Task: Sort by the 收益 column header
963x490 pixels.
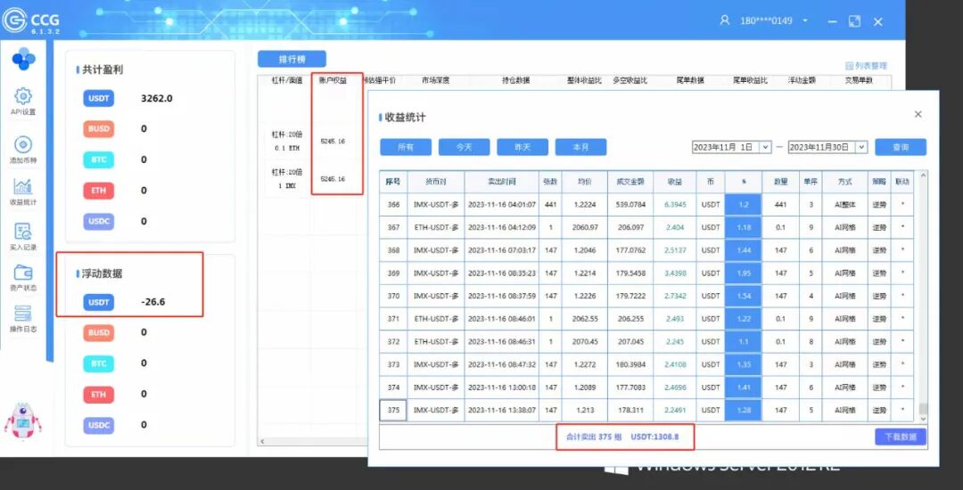Action: pos(675,182)
